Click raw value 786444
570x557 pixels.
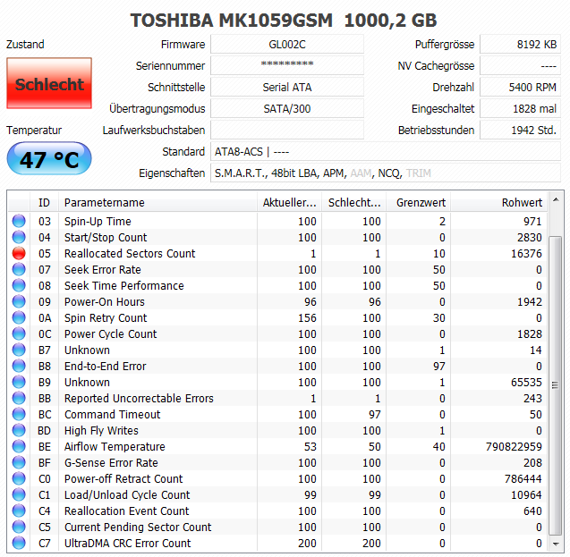[523, 479]
